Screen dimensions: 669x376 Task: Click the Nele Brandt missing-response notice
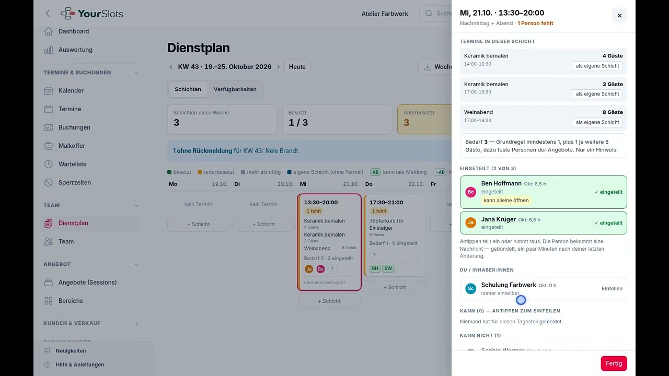(309, 151)
